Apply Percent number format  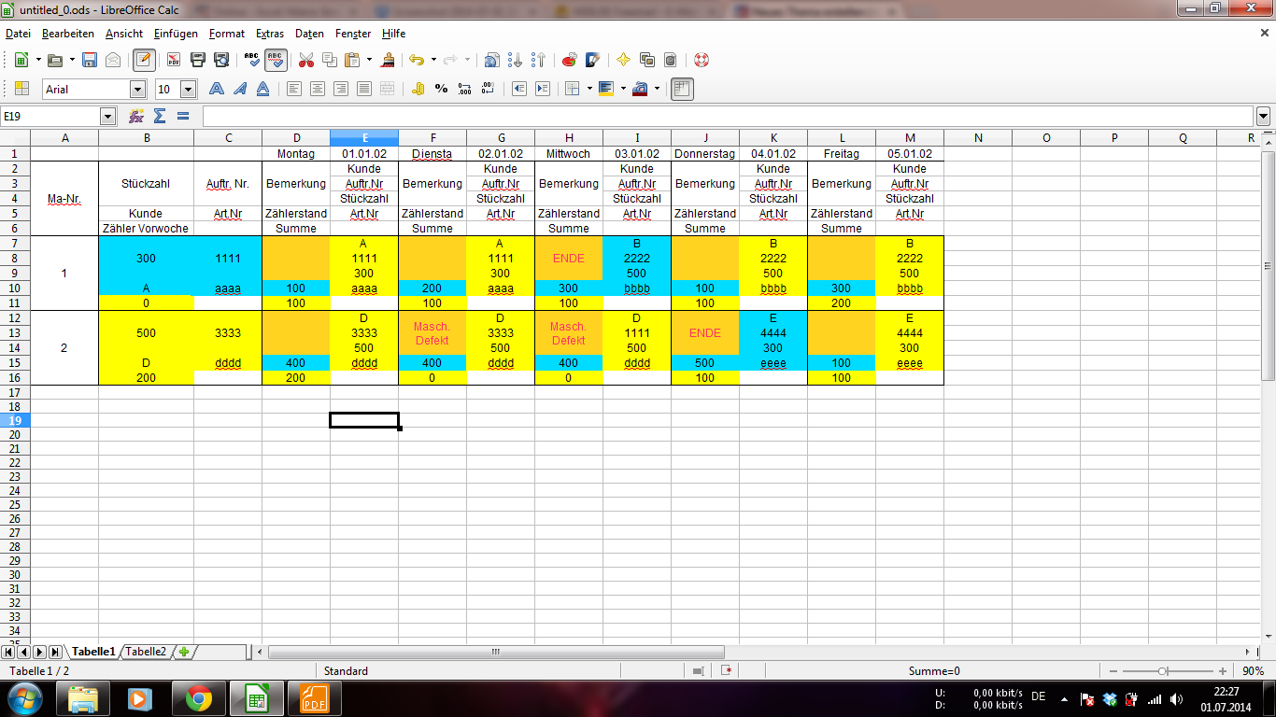441,89
